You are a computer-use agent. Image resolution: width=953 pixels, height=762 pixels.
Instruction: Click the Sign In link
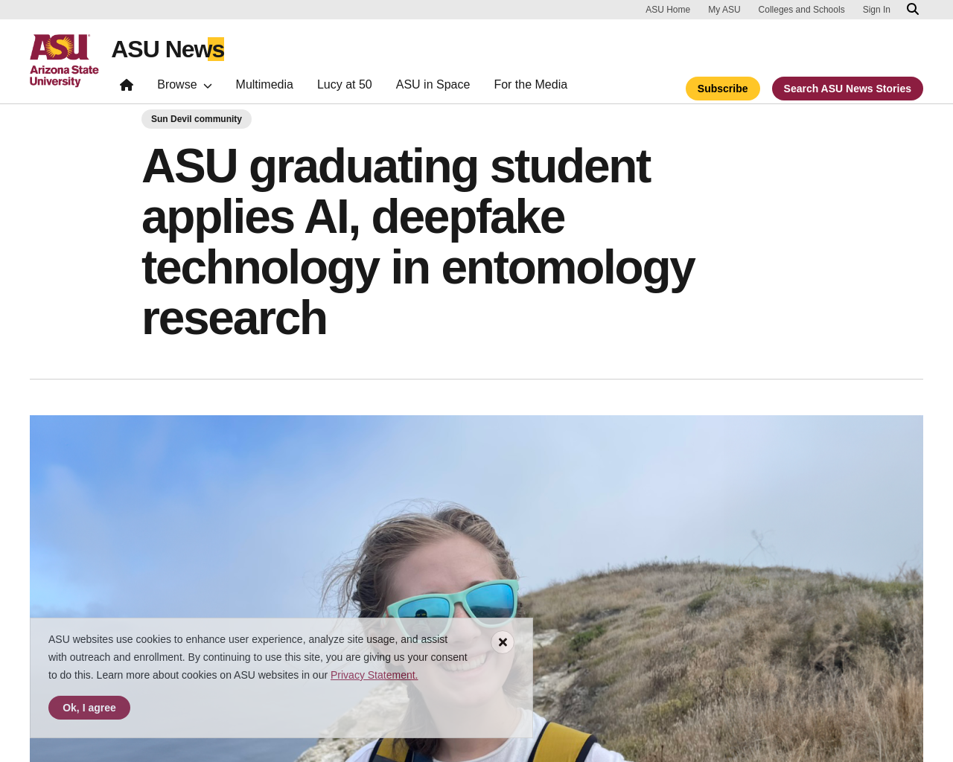(876, 10)
